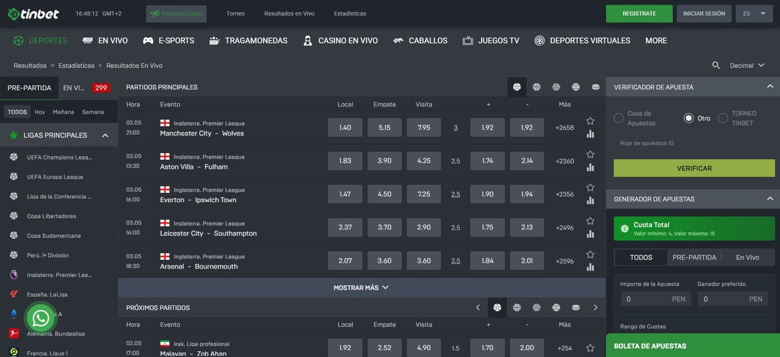Select volleyball icon in Partidos Principales
This screenshot has width=780, height=357.
(x=556, y=87)
